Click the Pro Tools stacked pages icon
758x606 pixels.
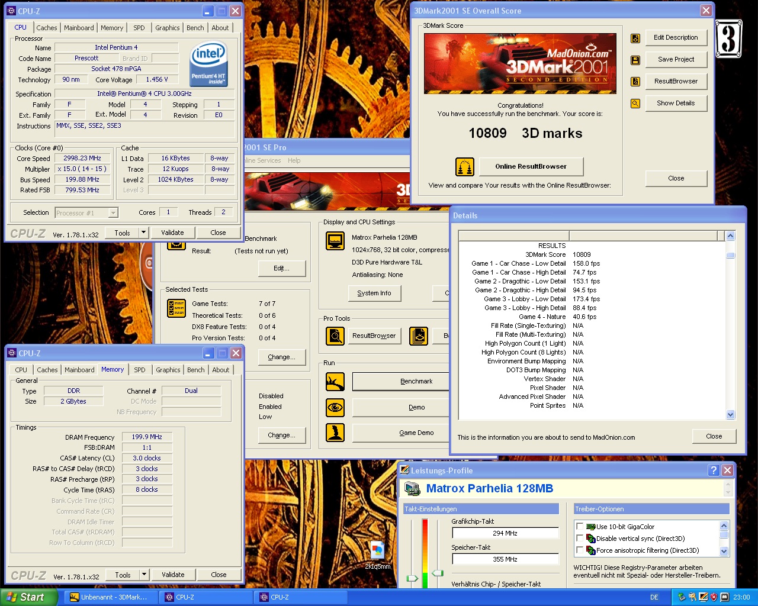419,336
